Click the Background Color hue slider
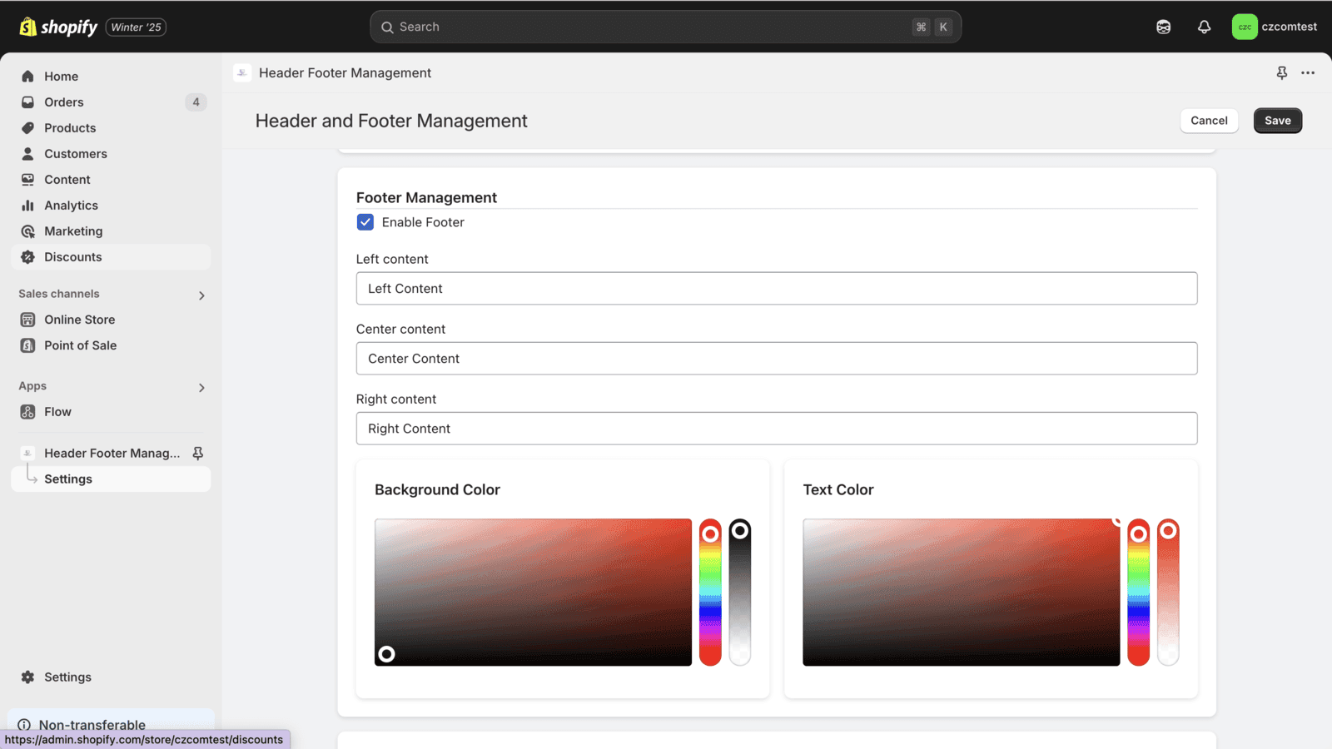The width and height of the screenshot is (1332, 749). click(710, 593)
